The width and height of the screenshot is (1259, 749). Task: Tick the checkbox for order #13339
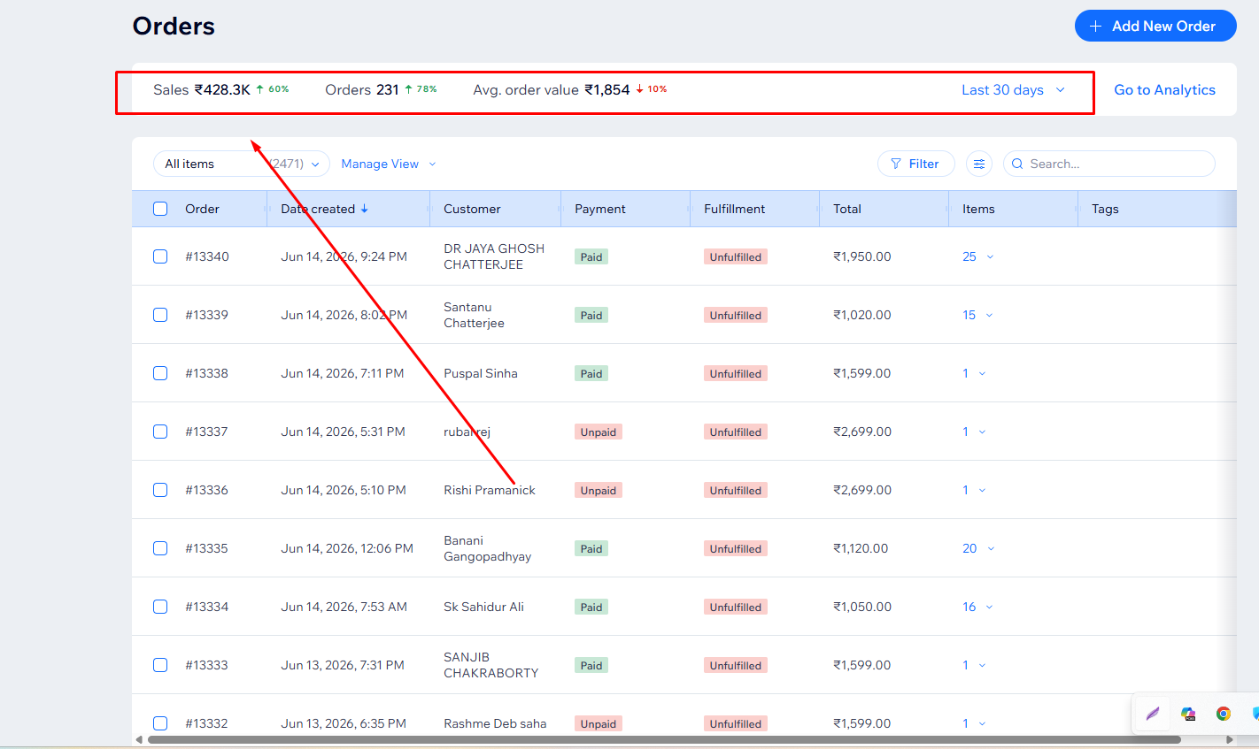click(160, 315)
